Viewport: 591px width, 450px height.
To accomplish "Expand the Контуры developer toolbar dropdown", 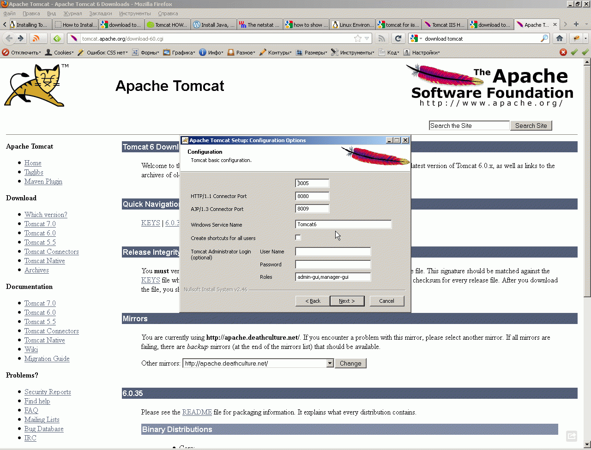I will pos(275,53).
